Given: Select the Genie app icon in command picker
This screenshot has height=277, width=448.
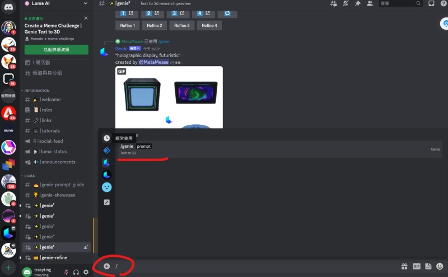Looking at the screenshot, I should 106,162.
